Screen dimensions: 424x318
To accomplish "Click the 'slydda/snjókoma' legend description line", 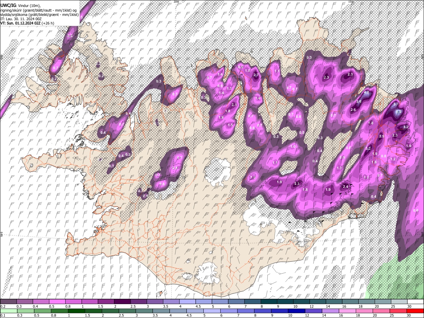I will click(x=39, y=15).
